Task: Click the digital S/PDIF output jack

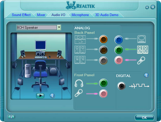Action: pos(122,86)
